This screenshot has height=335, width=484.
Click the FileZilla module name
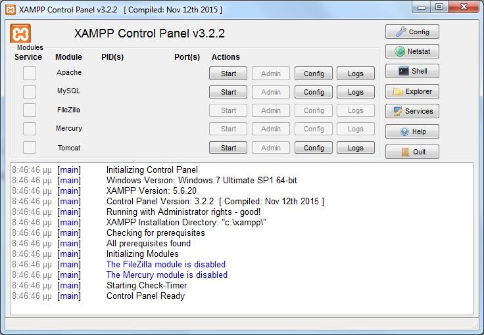tap(68, 110)
